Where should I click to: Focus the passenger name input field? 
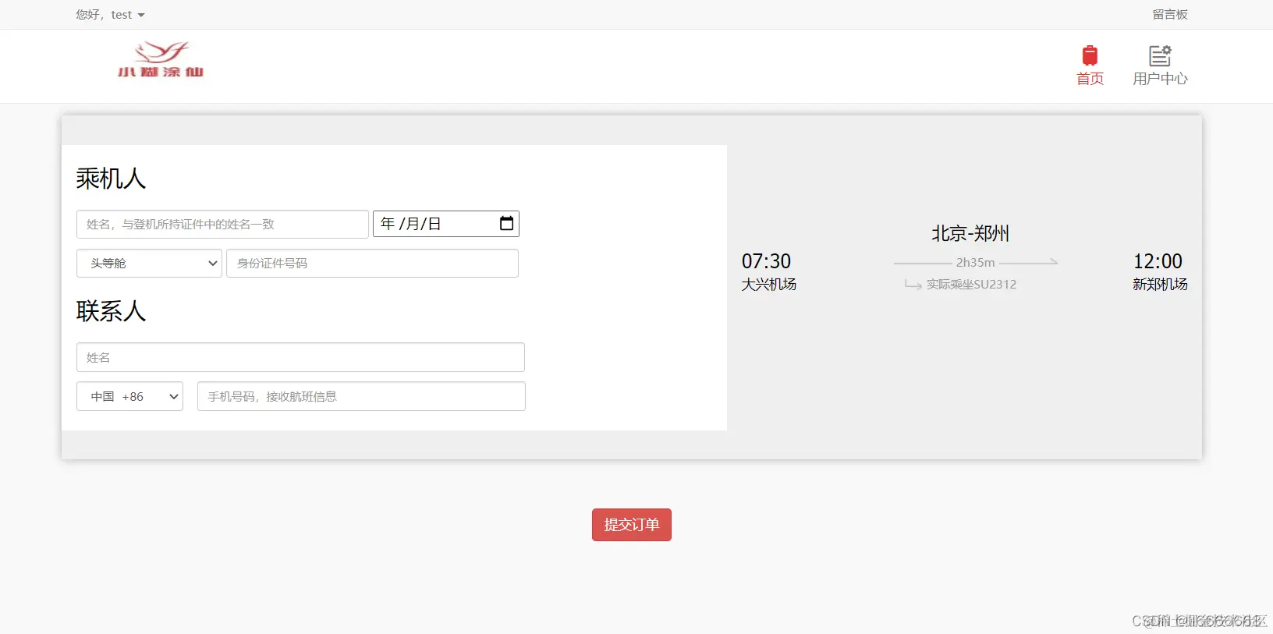click(222, 225)
